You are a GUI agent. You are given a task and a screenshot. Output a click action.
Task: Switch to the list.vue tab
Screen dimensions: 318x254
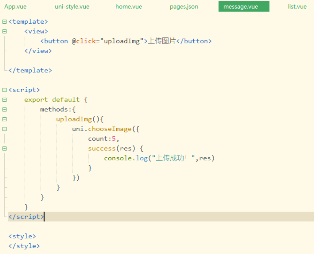(297, 7)
